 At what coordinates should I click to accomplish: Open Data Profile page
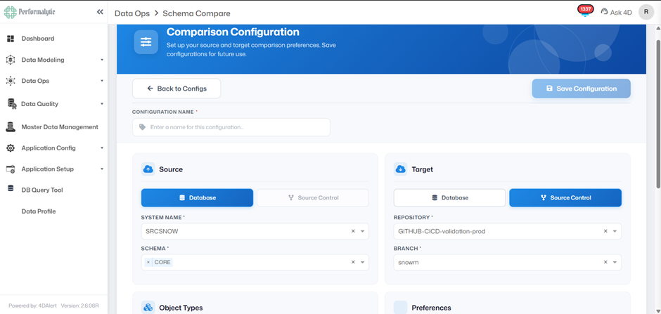click(39, 211)
